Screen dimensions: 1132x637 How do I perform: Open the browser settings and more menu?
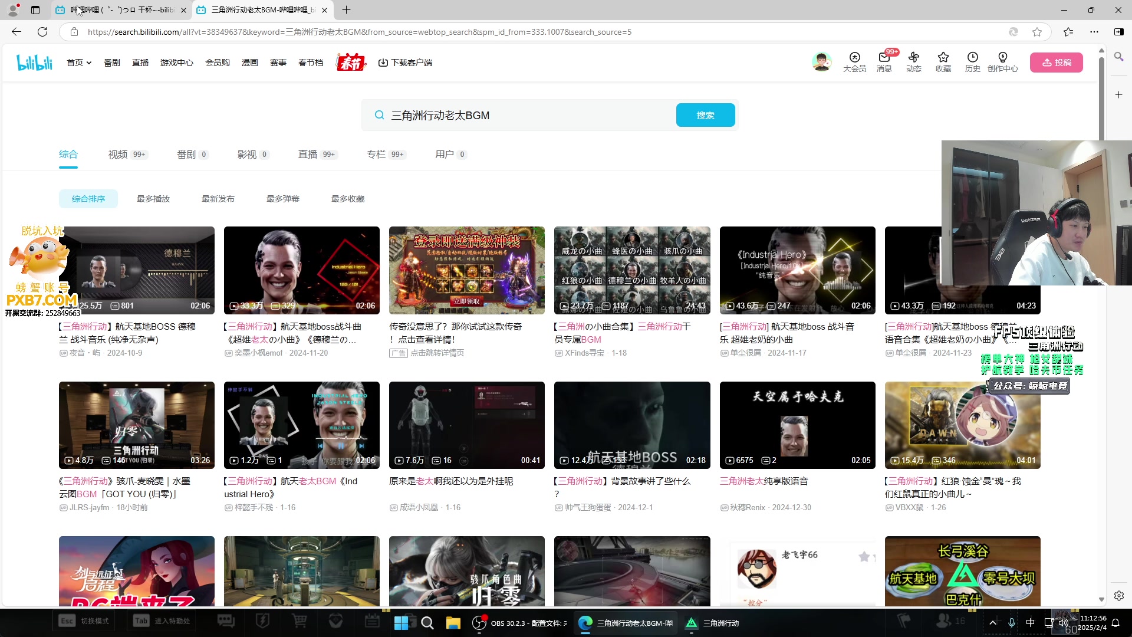click(1094, 32)
